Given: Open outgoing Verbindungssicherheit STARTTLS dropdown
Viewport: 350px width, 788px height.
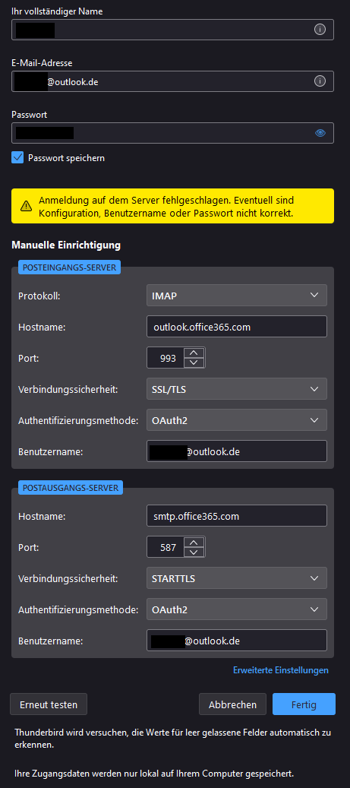Looking at the screenshot, I should coord(237,578).
